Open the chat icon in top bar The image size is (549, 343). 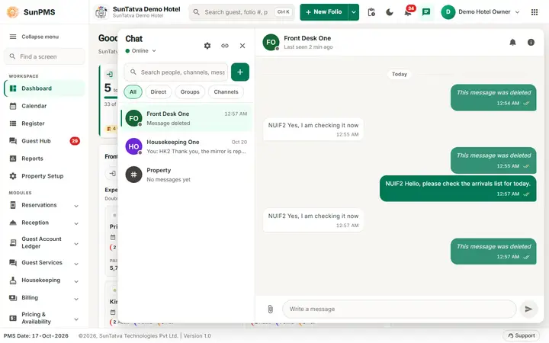click(x=426, y=12)
